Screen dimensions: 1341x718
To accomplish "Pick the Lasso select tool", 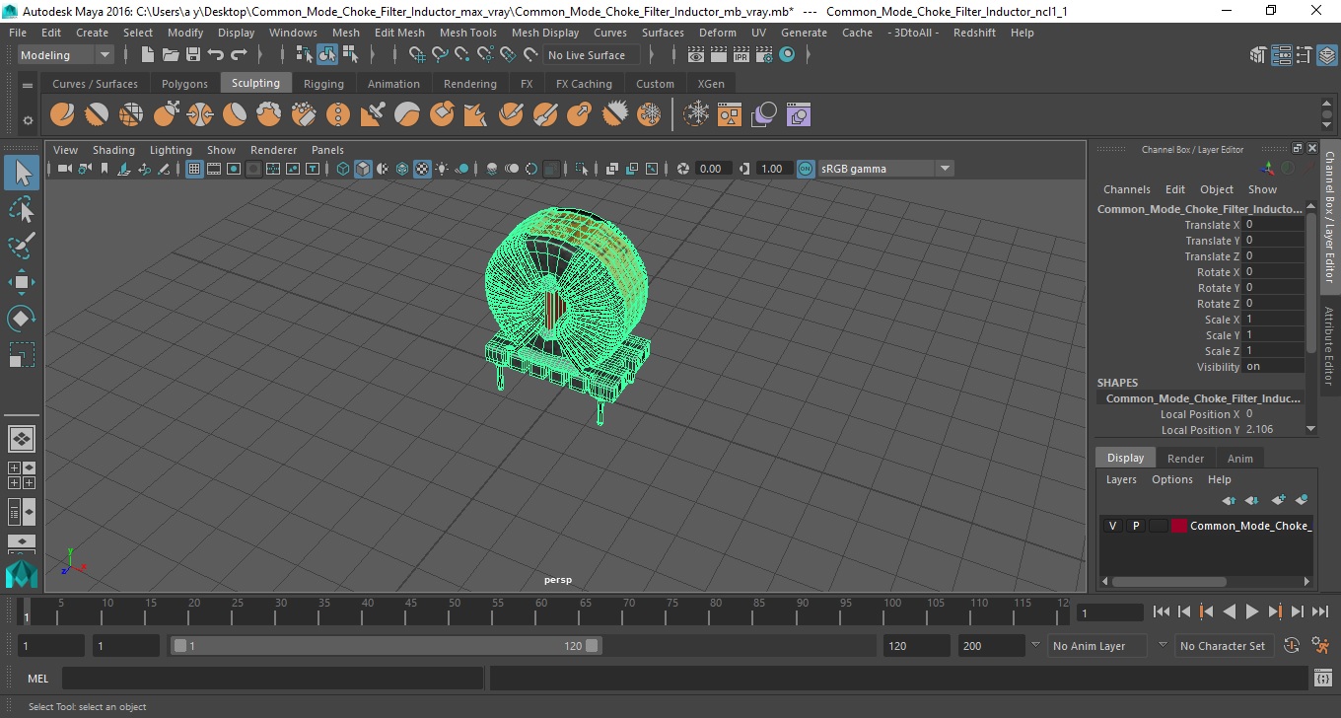I will pyautogui.click(x=22, y=210).
